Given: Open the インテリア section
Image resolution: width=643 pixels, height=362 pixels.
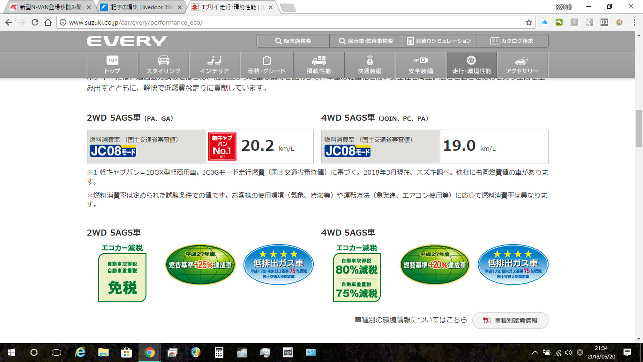Looking at the screenshot, I should [x=215, y=65].
